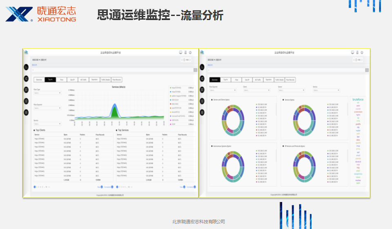Screen dimensions: 392x229
Task: Open the Server dropdown in the right dashboard
Action: (292, 90)
